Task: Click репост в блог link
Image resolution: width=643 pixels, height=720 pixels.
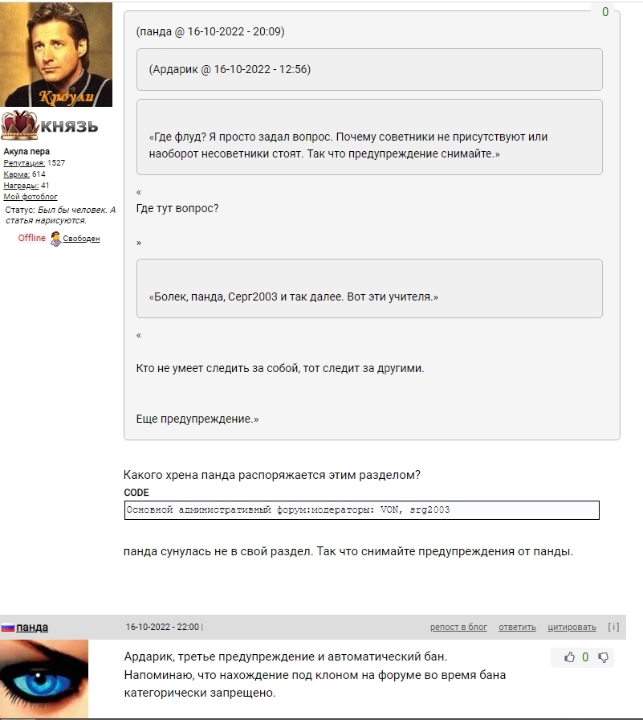Action: [458, 628]
